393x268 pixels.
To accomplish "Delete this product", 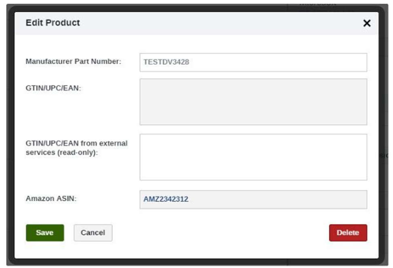I will tap(348, 233).
